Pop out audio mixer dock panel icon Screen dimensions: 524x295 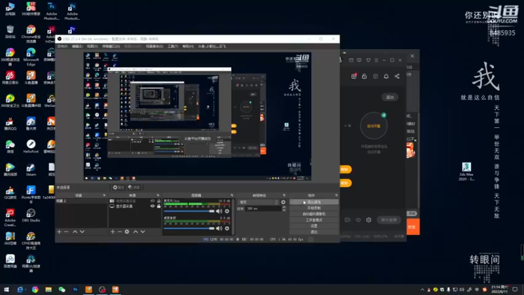(x=232, y=195)
